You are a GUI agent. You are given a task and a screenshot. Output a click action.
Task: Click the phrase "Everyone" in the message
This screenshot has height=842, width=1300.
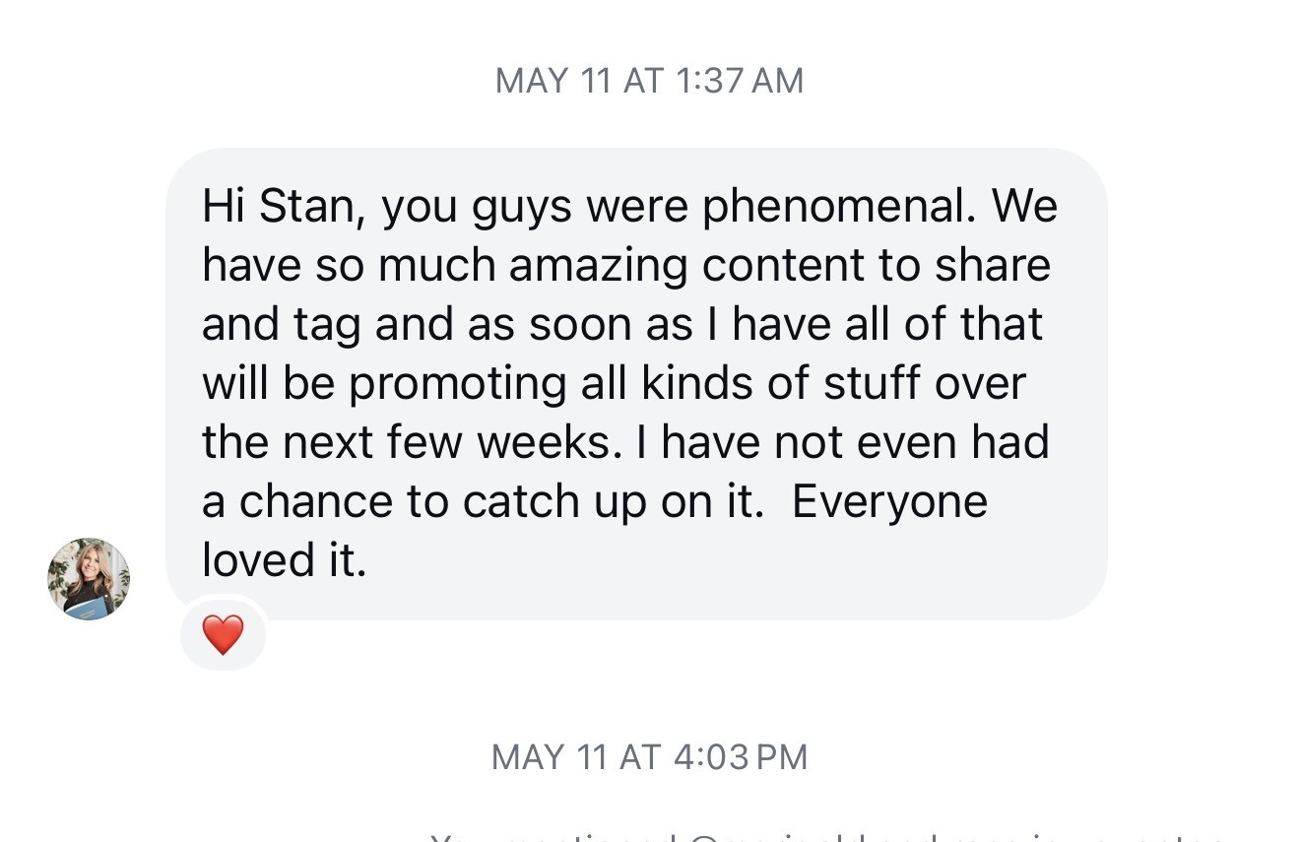[889, 502]
